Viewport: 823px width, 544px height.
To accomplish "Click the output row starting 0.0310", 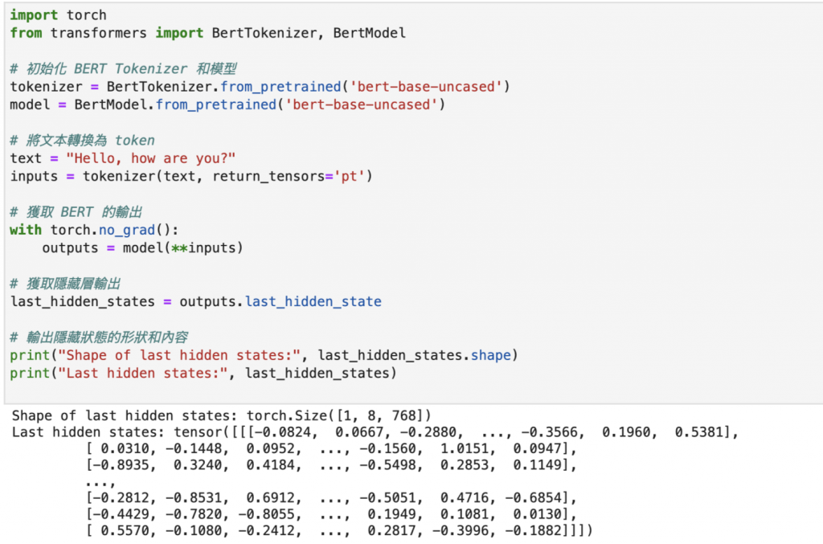I will (x=331, y=448).
